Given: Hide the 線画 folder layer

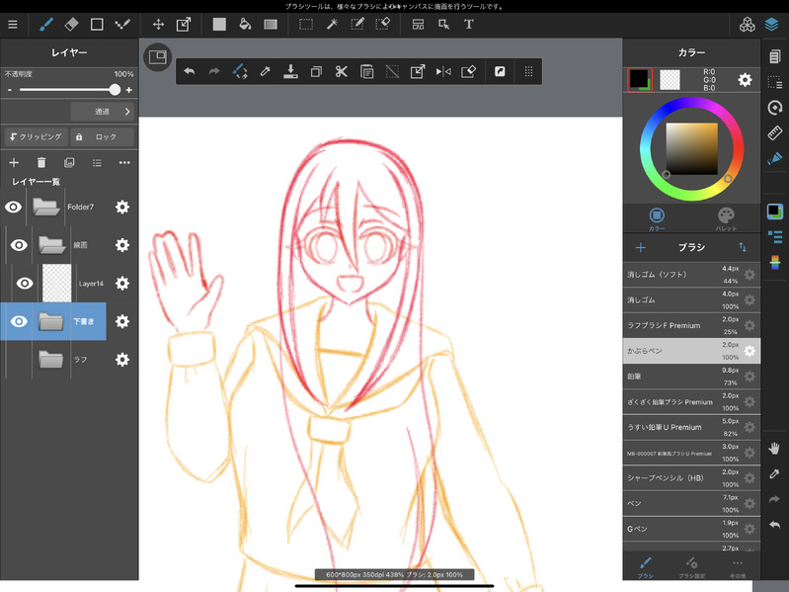Looking at the screenshot, I should tap(19, 245).
